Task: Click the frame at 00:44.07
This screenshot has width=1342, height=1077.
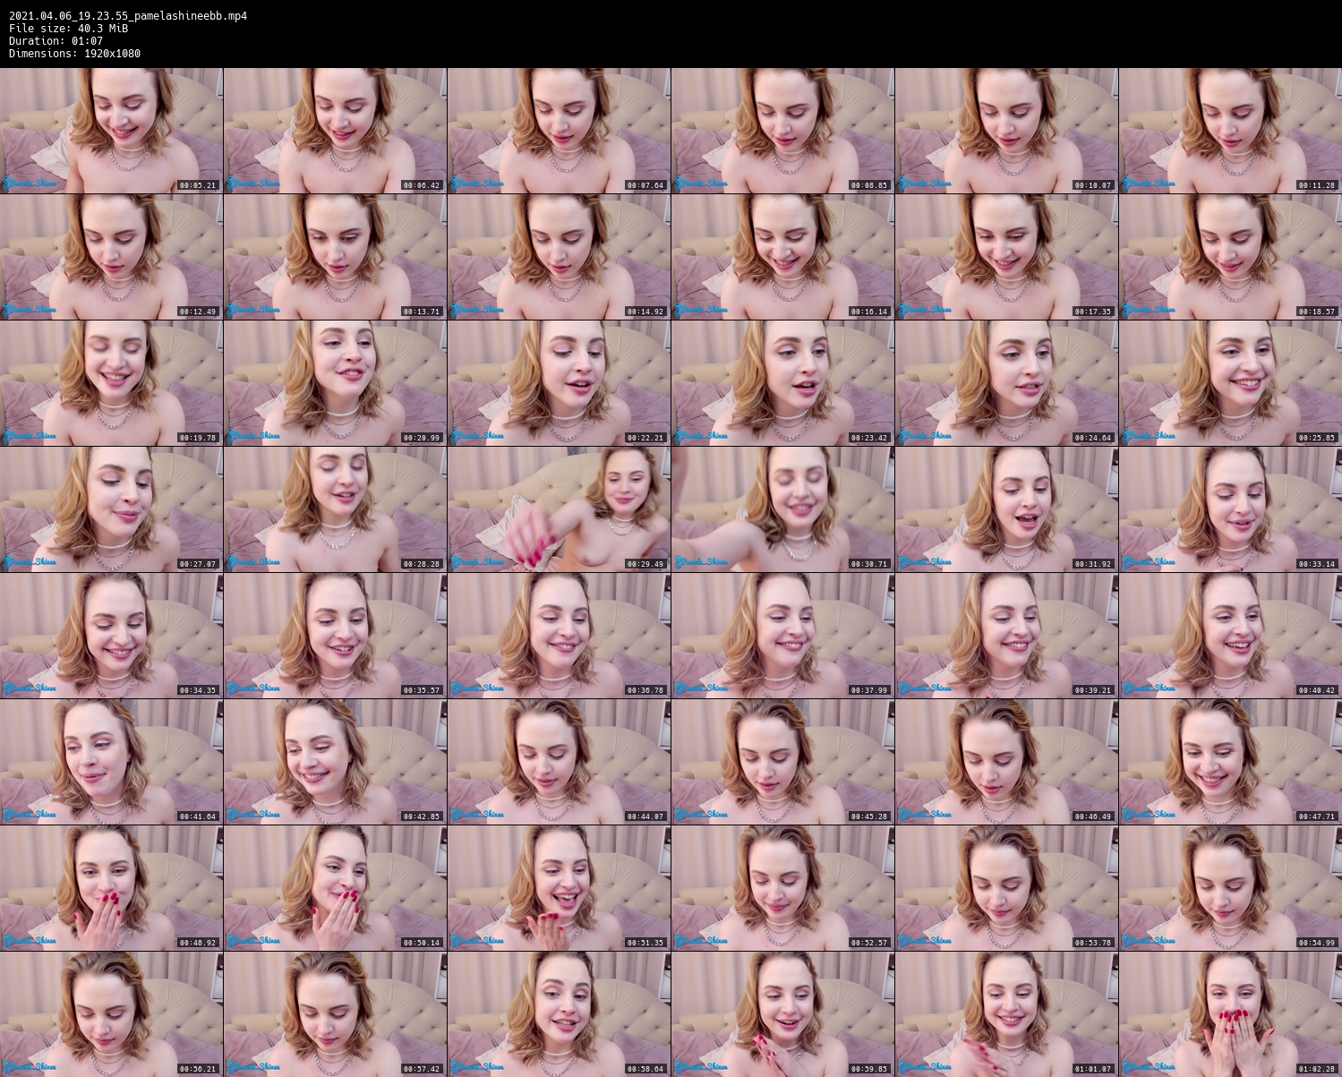Action: 559,762
